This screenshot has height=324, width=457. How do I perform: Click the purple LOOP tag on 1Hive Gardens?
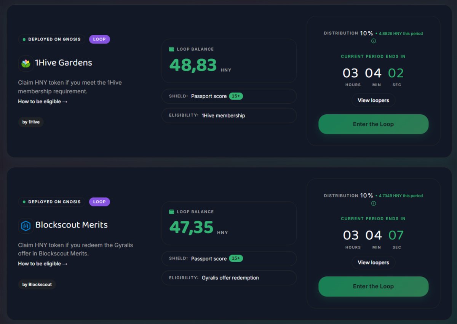click(99, 39)
